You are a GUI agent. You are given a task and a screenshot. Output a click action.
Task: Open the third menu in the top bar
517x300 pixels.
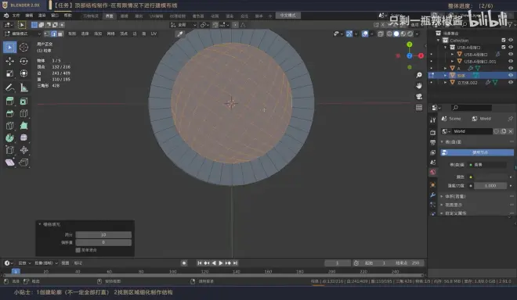[x=42, y=16]
